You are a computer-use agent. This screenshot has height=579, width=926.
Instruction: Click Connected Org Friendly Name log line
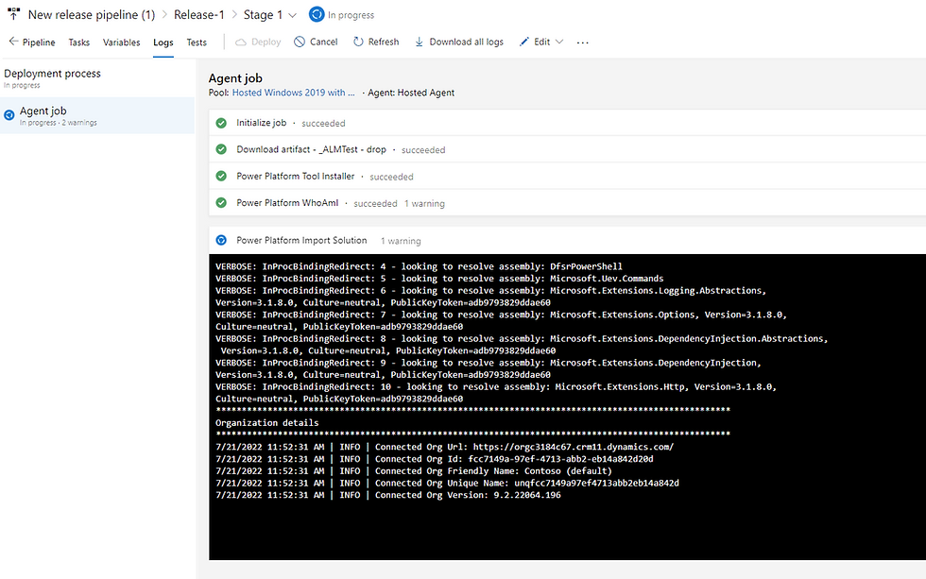(414, 471)
